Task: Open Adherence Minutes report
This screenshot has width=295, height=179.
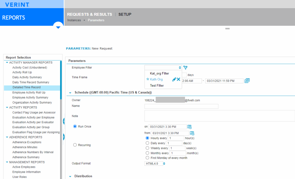Action: pyautogui.click(x=25, y=147)
